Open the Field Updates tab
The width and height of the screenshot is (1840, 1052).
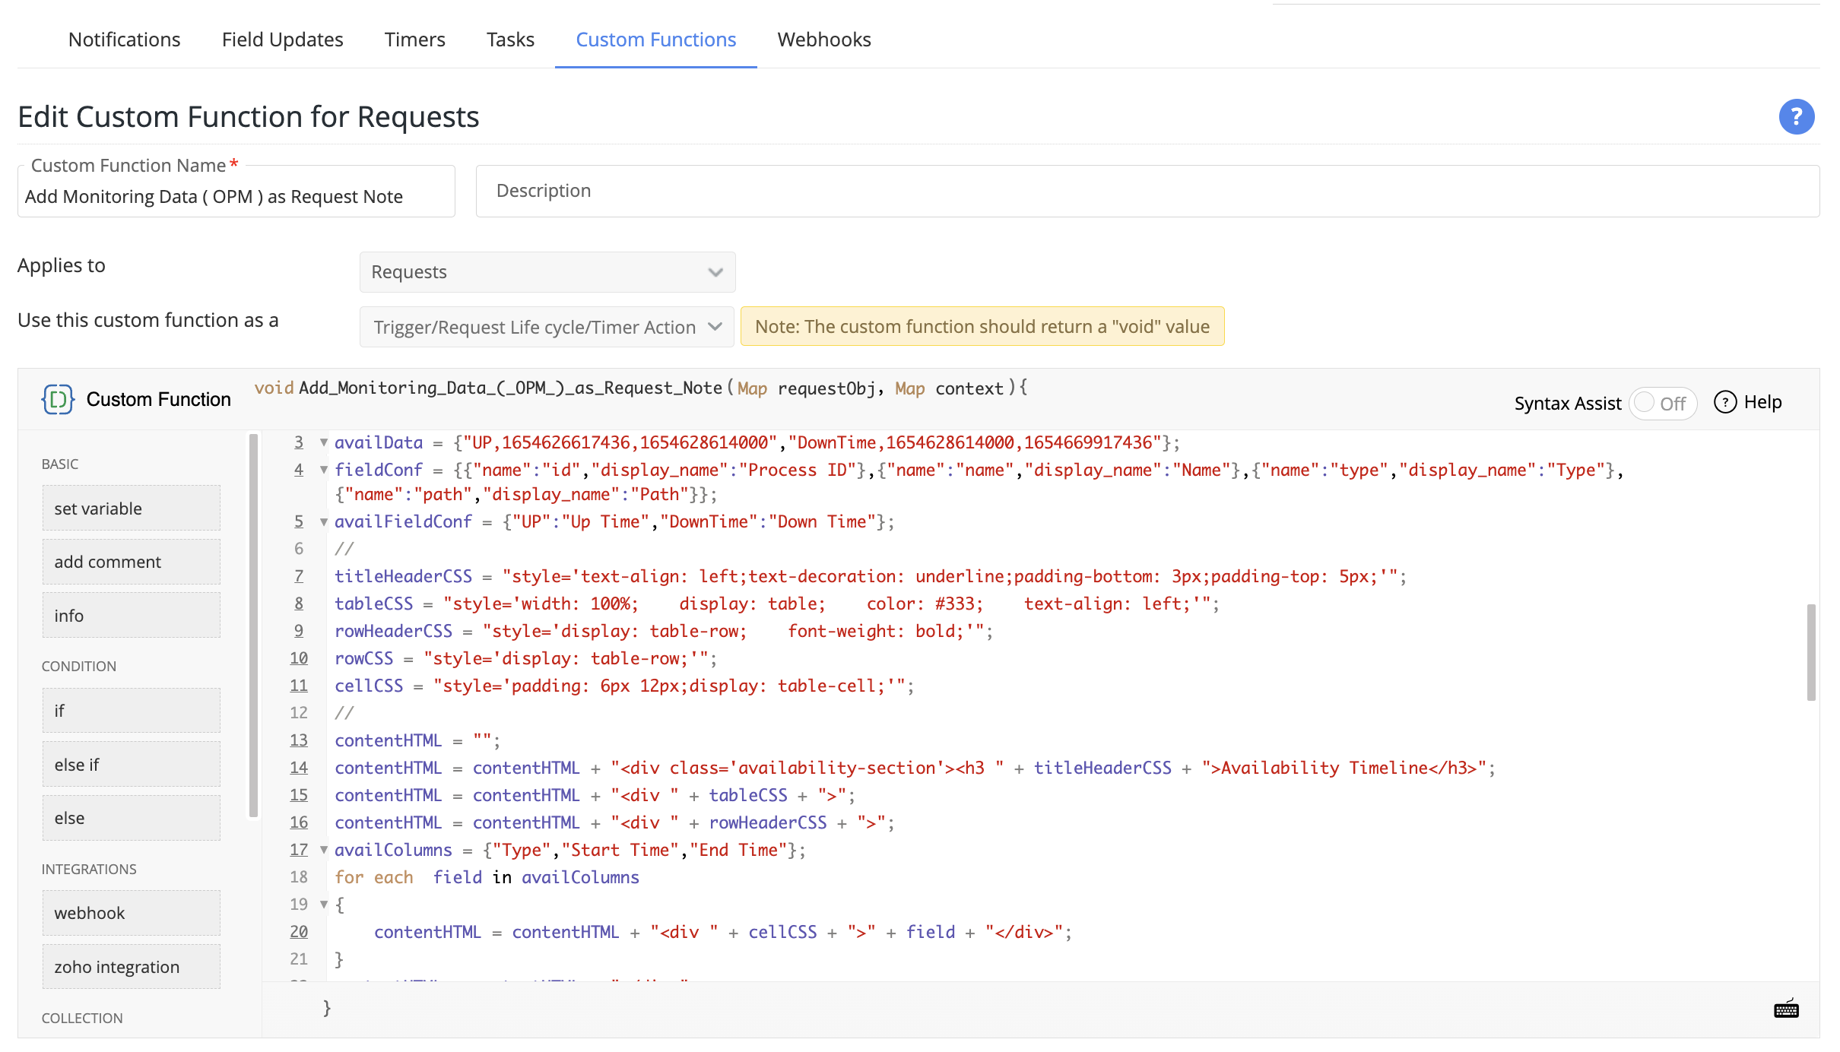282,39
